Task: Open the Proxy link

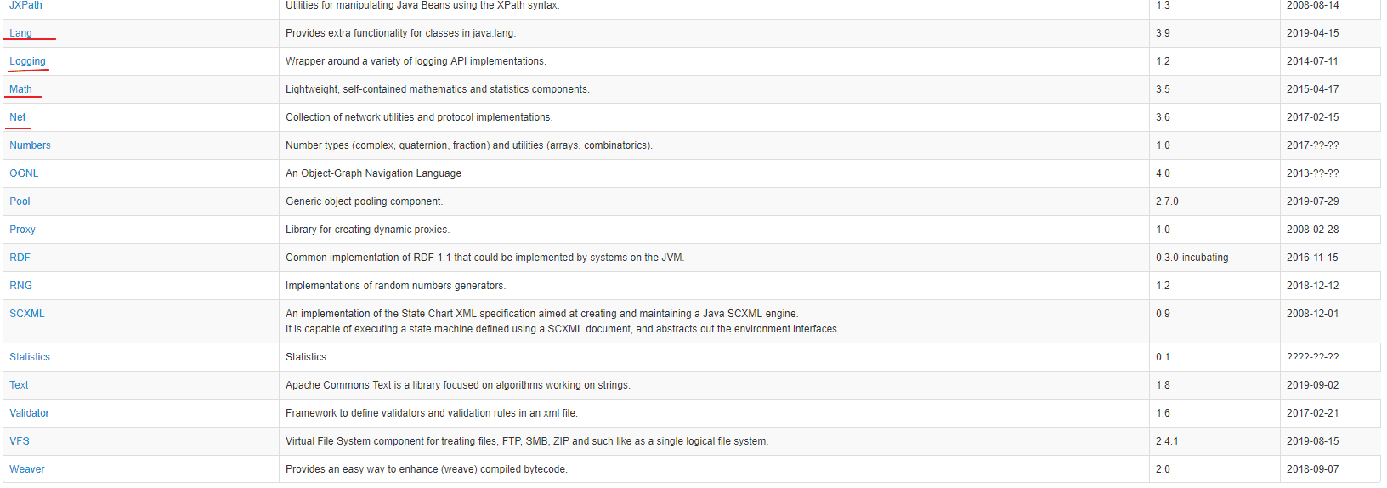Action: [22, 230]
